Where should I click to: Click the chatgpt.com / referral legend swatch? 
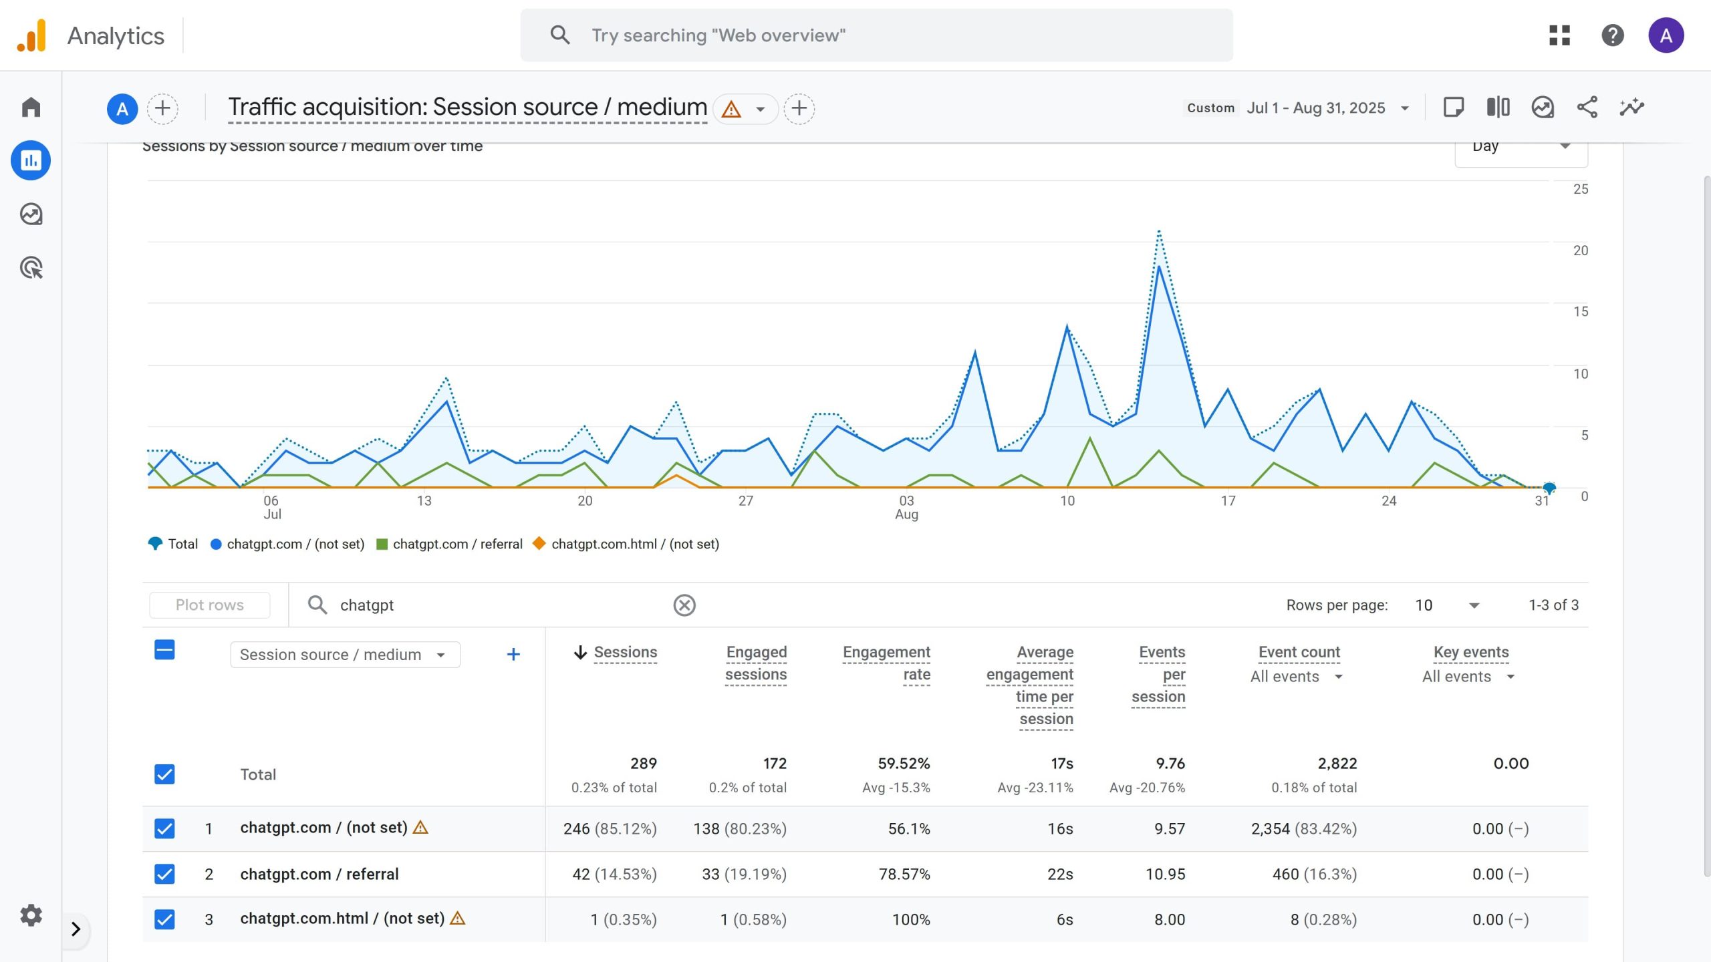[x=382, y=544]
